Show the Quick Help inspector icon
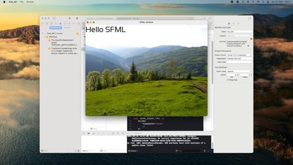 pos(238,23)
